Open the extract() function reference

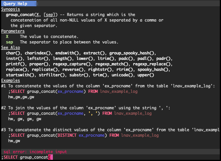click(94, 53)
